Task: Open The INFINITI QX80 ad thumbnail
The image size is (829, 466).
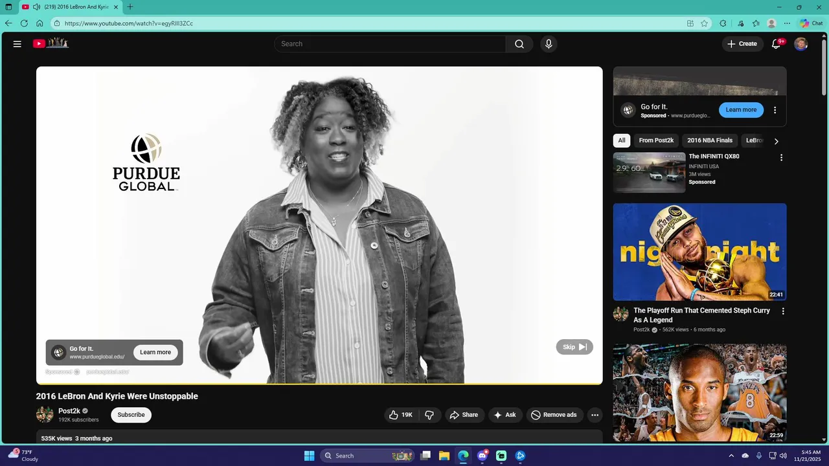Action: pyautogui.click(x=649, y=172)
